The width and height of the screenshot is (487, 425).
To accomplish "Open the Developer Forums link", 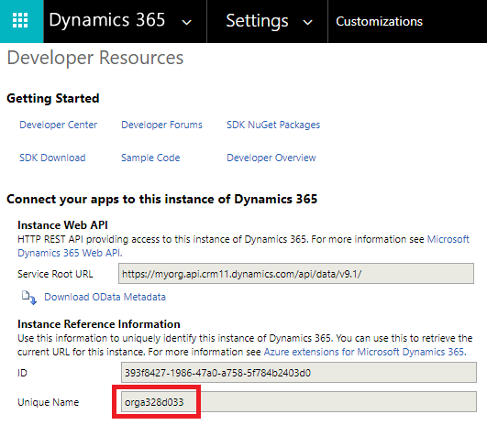I will [161, 125].
